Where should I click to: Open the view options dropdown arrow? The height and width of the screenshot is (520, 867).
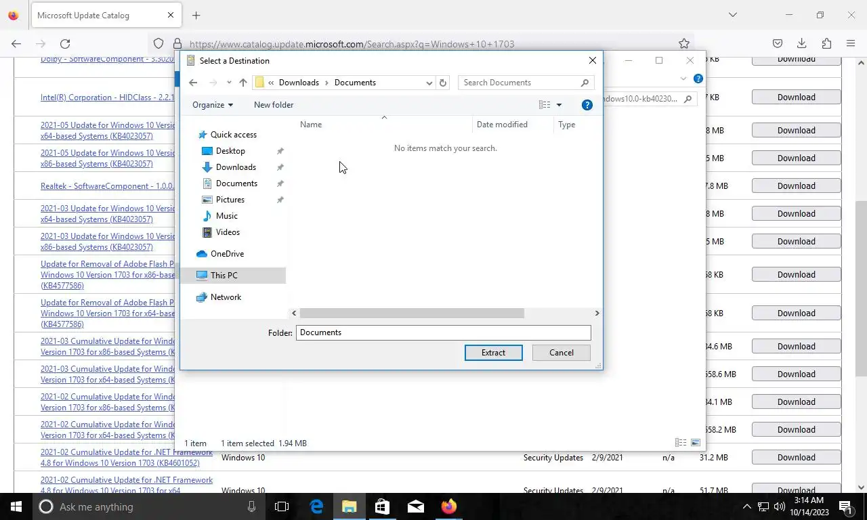pyautogui.click(x=559, y=105)
